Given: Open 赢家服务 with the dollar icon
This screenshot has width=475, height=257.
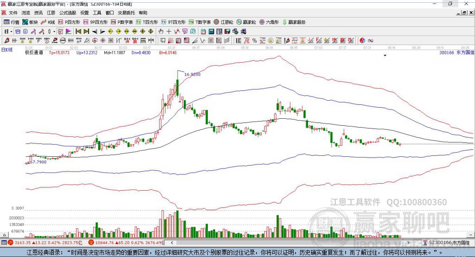Looking at the screenshot, I should (294, 22).
